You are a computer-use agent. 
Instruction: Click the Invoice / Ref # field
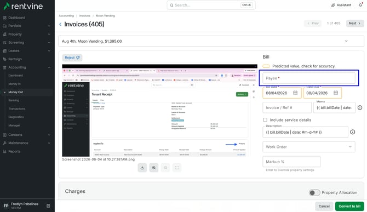coord(286,107)
